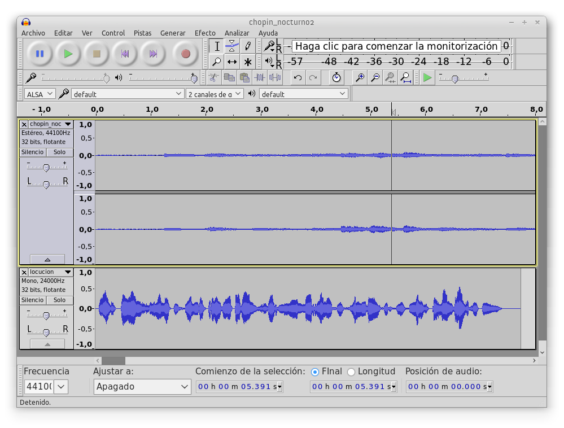This screenshot has width=564, height=428.
Task: Open the playback meter speaker menu
Action: click(269, 62)
